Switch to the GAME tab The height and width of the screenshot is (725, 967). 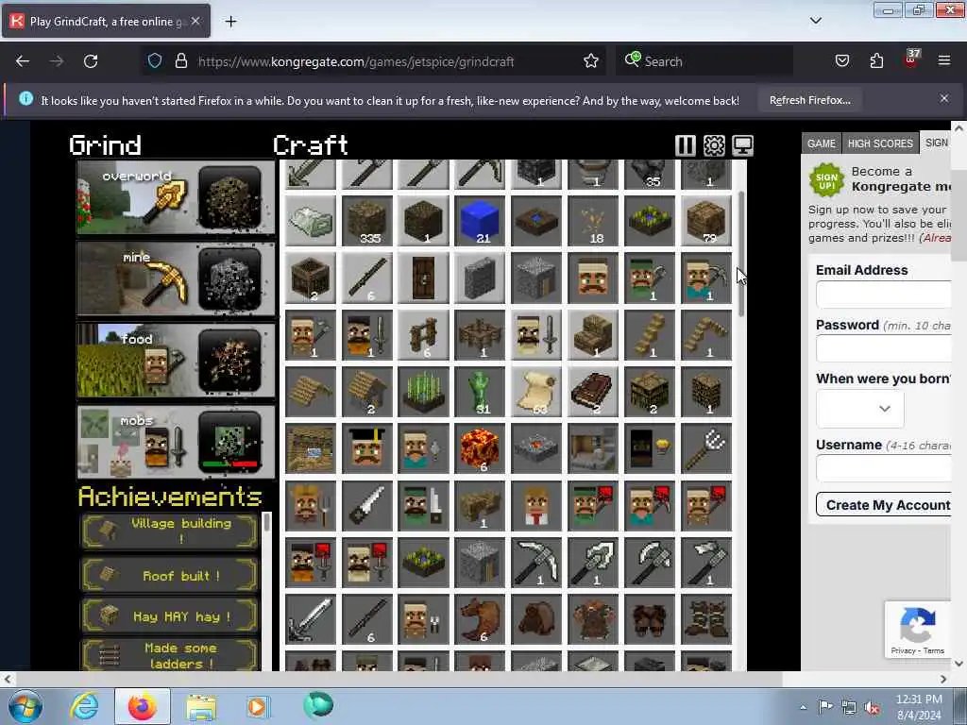tap(821, 143)
